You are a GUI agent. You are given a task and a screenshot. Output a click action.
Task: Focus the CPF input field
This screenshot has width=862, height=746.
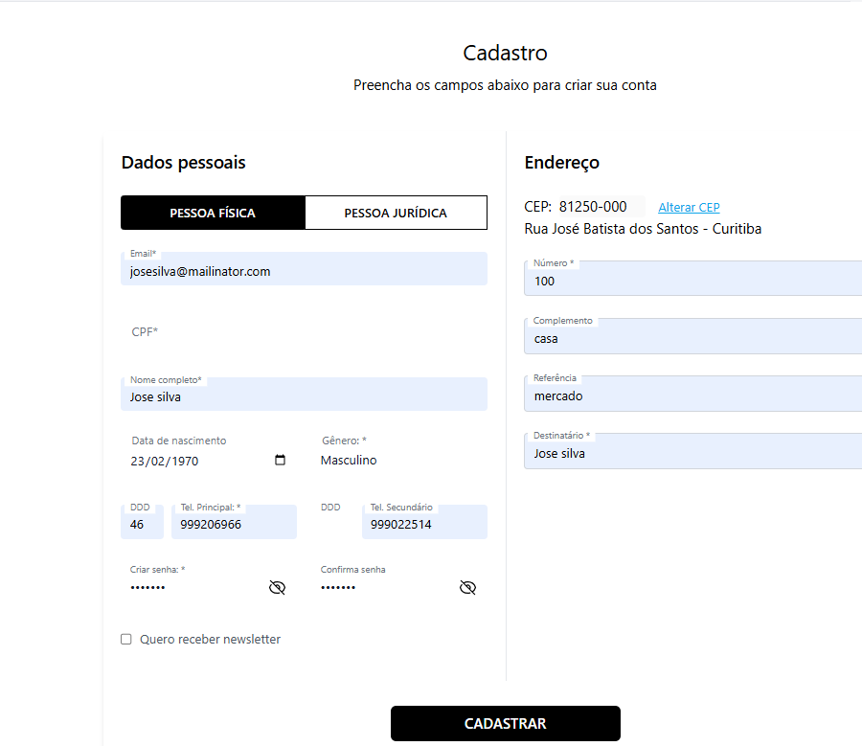(304, 332)
